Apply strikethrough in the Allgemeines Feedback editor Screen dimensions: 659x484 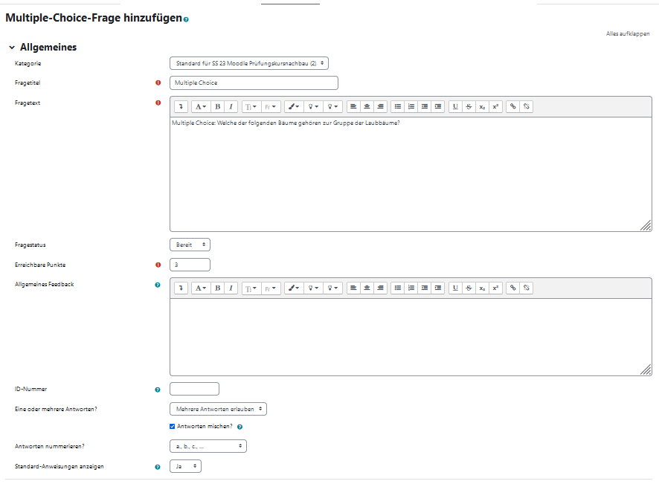click(469, 288)
